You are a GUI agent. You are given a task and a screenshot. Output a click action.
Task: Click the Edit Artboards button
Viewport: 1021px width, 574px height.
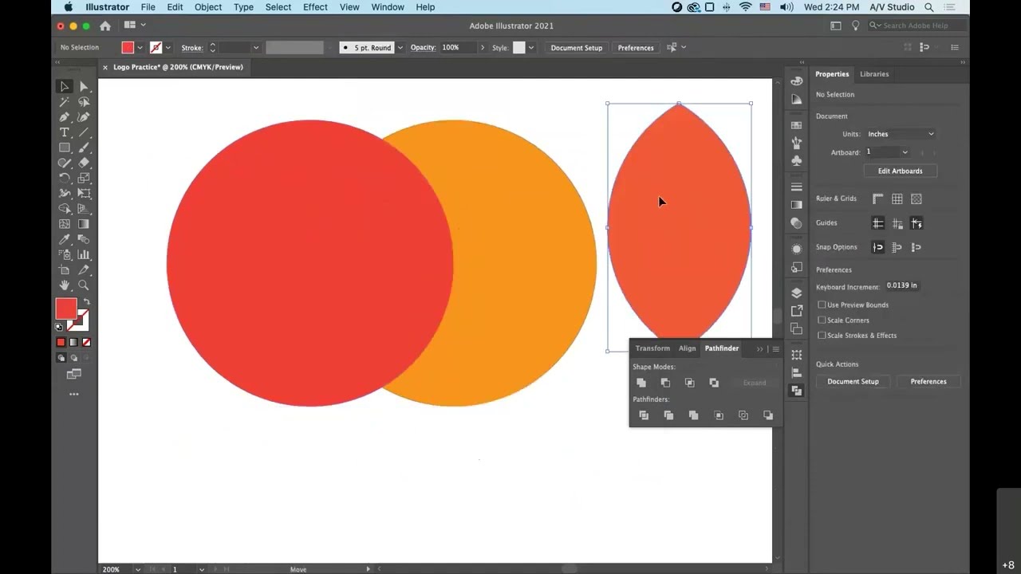pyautogui.click(x=900, y=171)
